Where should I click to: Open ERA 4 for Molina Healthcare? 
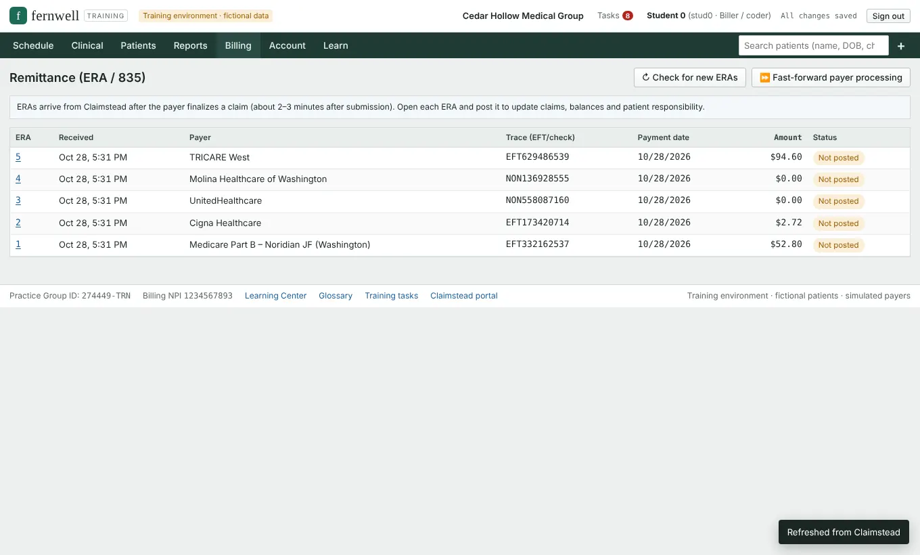point(18,179)
